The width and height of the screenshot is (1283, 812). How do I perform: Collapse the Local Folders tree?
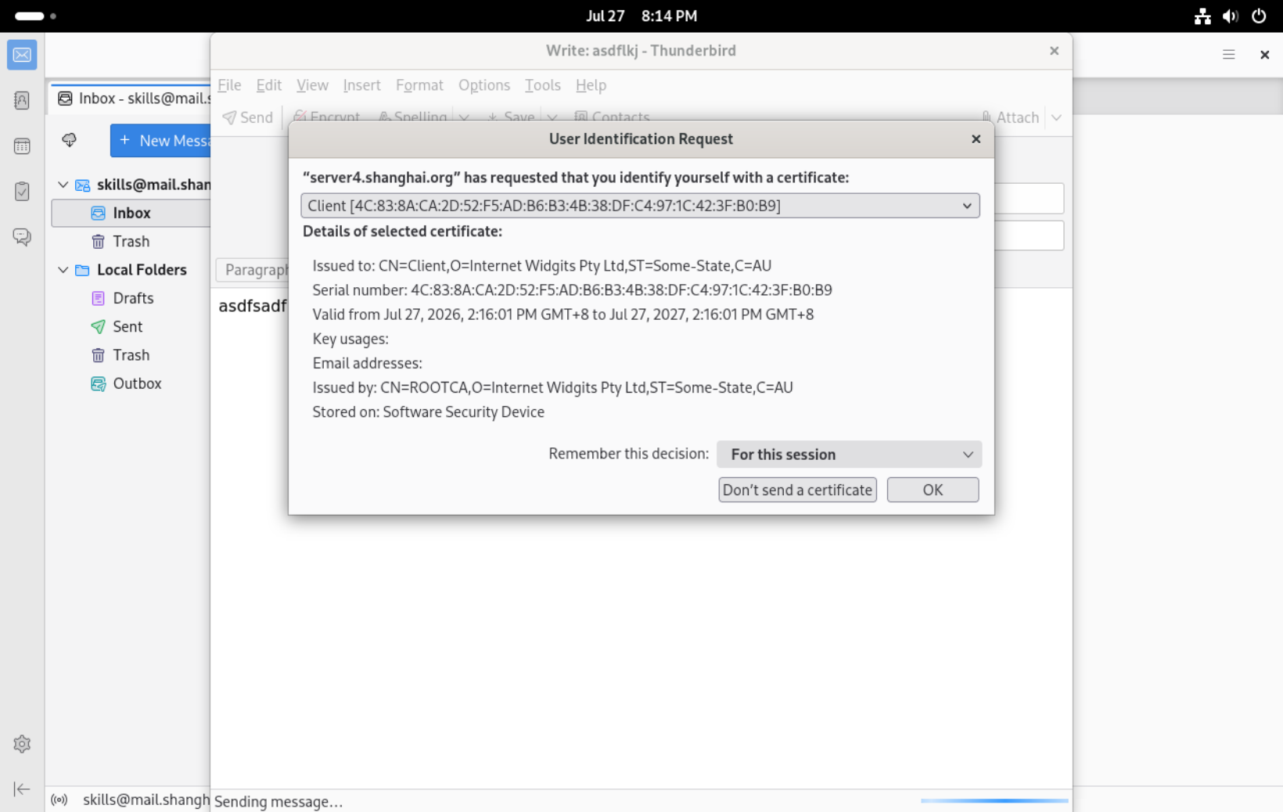(x=63, y=270)
